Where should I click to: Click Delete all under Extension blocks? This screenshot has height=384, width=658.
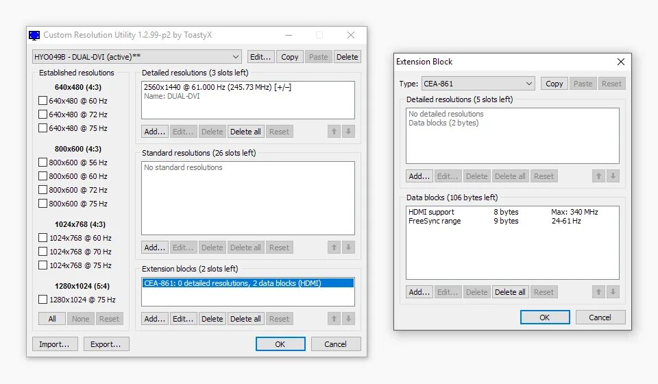click(x=245, y=319)
